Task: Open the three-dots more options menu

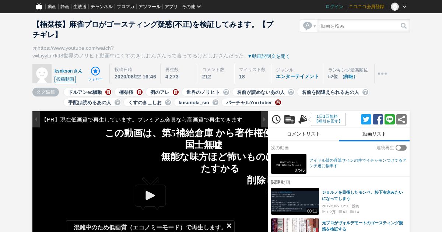Action: pos(382,74)
